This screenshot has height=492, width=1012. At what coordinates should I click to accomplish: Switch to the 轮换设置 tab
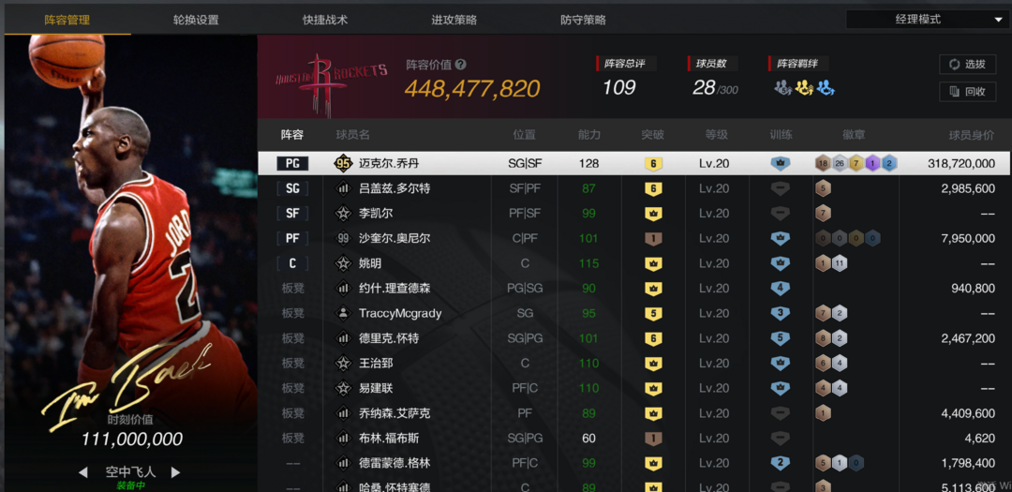pos(196,20)
